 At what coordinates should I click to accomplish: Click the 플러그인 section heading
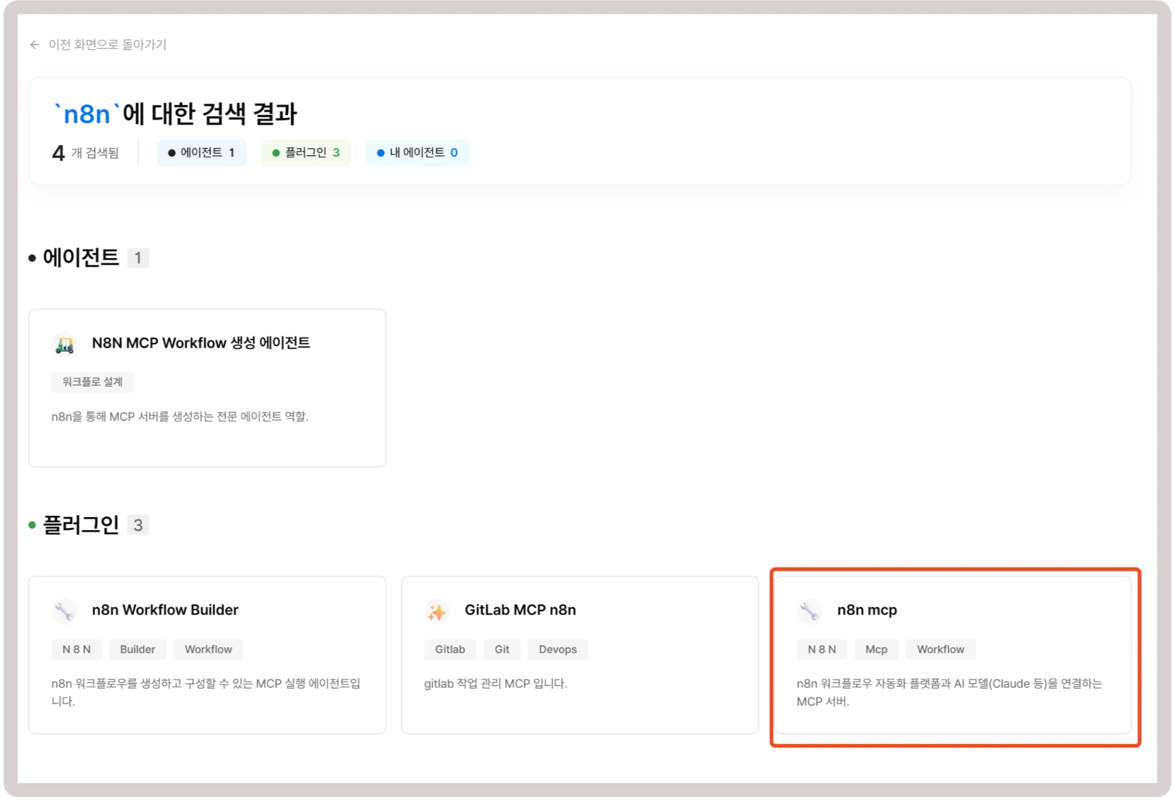(x=81, y=525)
